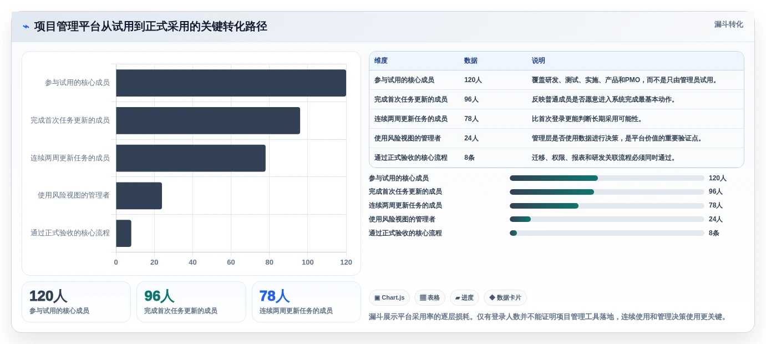Click the chart bar for 完成首次任务更新的成员
This screenshot has height=344, width=766.
(208, 120)
